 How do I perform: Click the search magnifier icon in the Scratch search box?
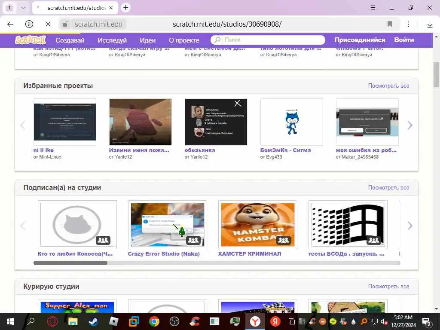(217, 40)
